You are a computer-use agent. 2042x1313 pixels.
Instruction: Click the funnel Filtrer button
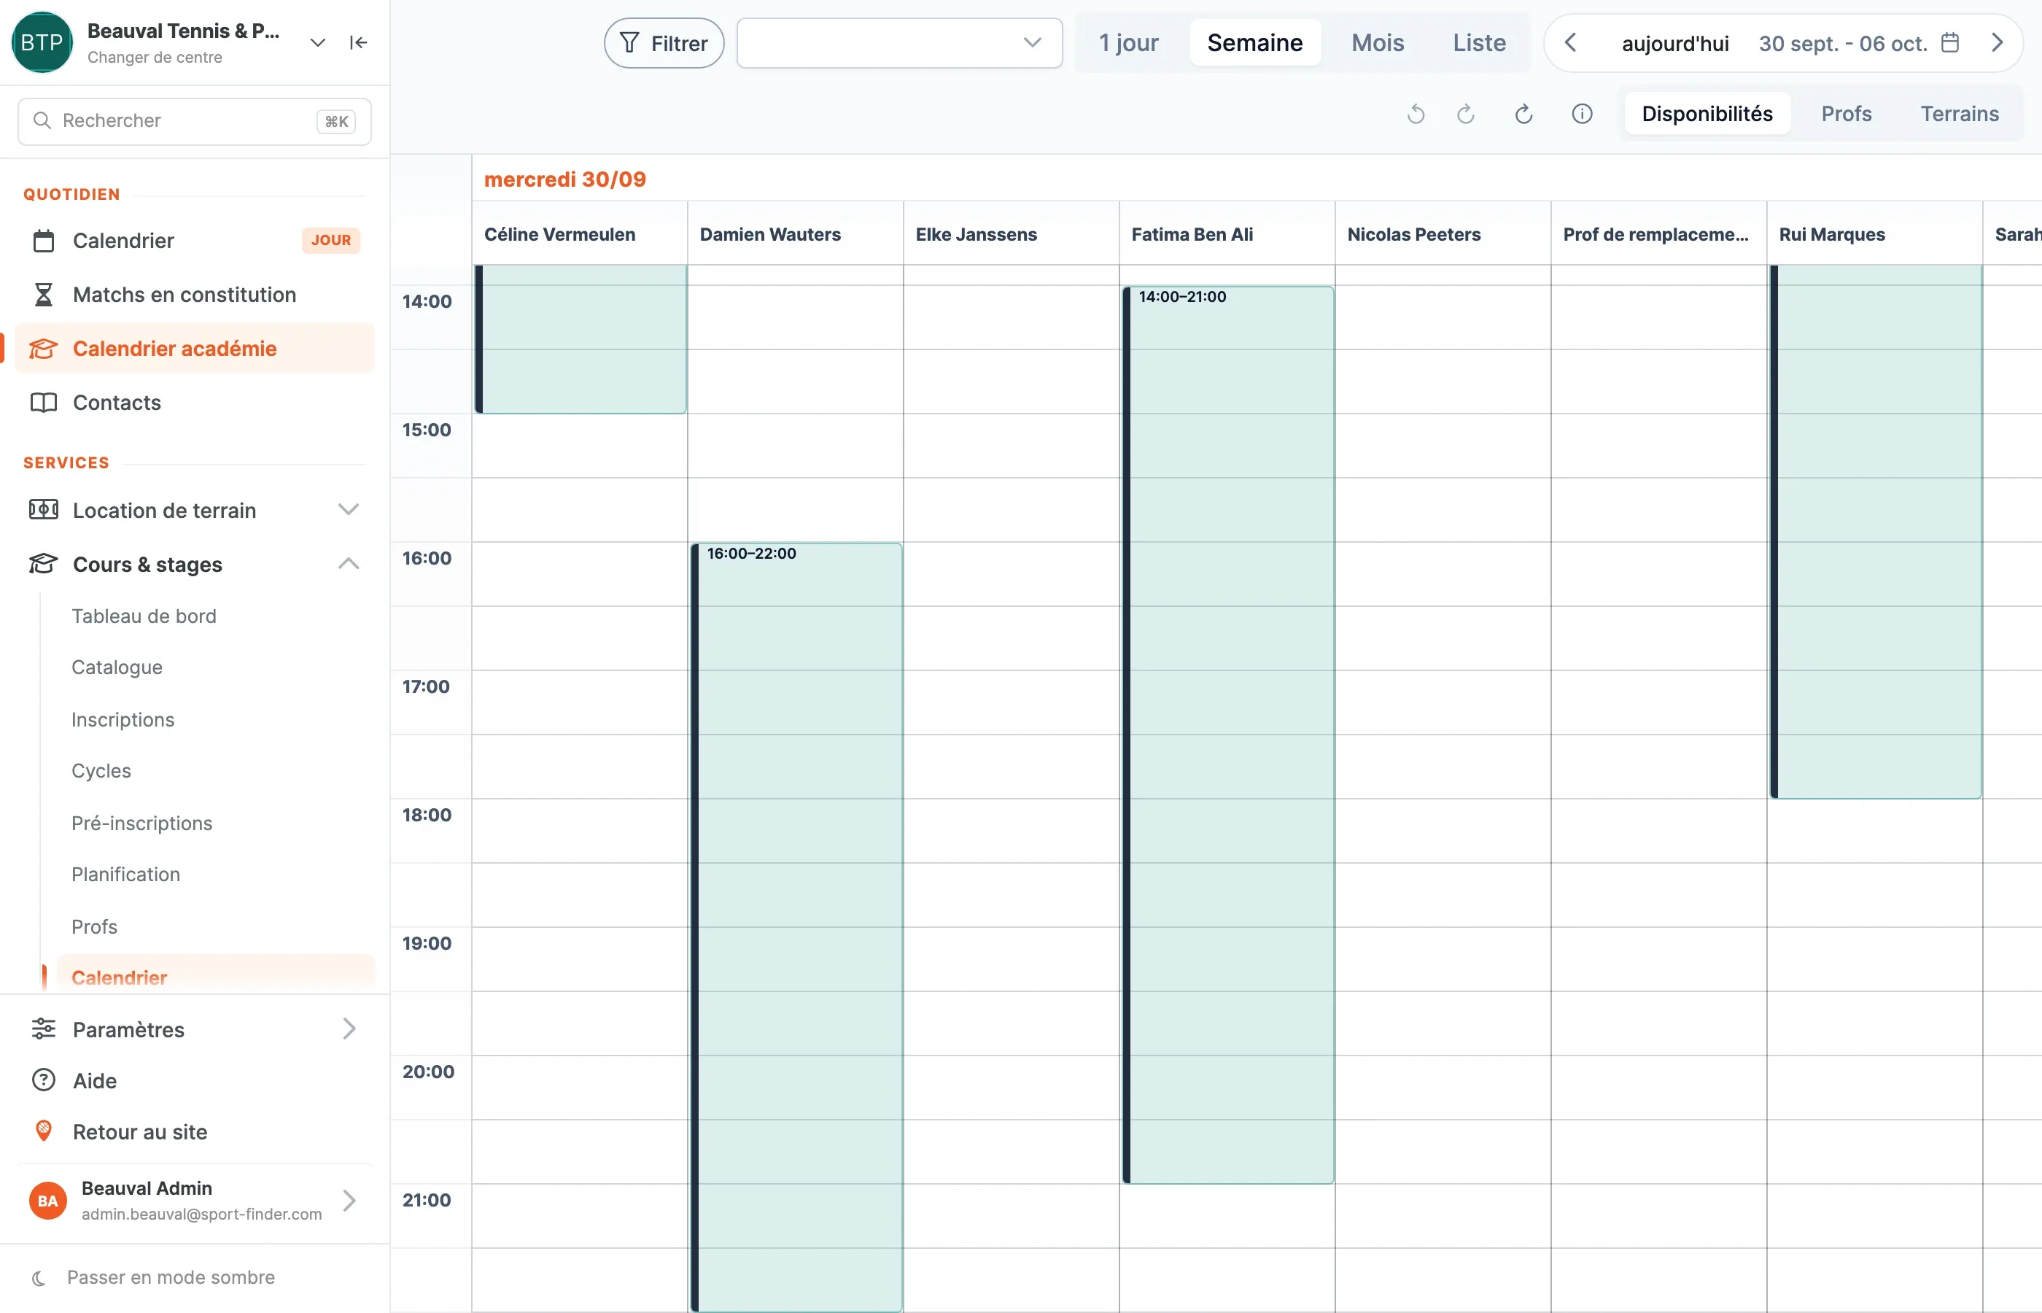[x=664, y=42]
